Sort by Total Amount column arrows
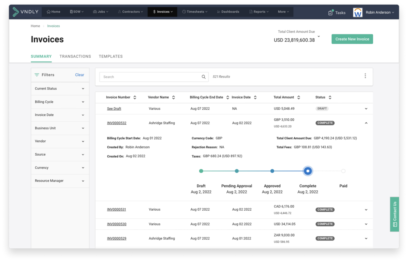The width and height of the screenshot is (408, 262). [299, 97]
